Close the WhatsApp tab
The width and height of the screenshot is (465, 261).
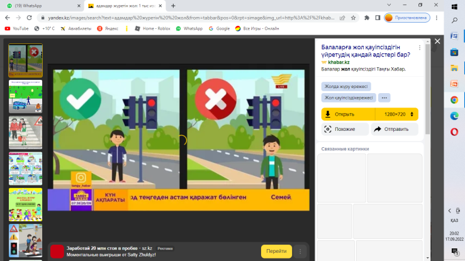(x=79, y=6)
